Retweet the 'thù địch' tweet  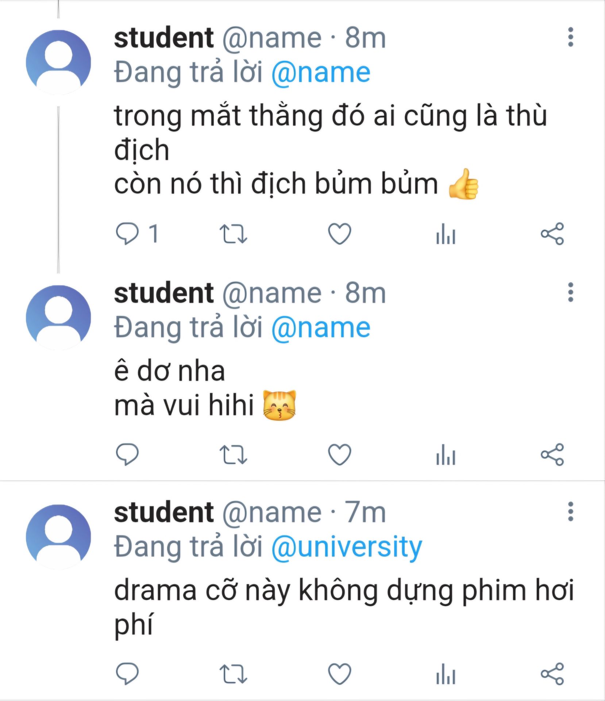point(233,234)
